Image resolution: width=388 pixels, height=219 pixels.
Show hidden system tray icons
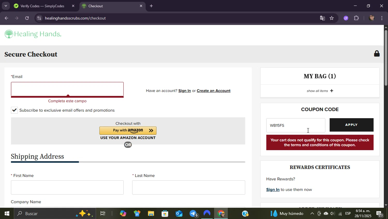tap(312, 214)
